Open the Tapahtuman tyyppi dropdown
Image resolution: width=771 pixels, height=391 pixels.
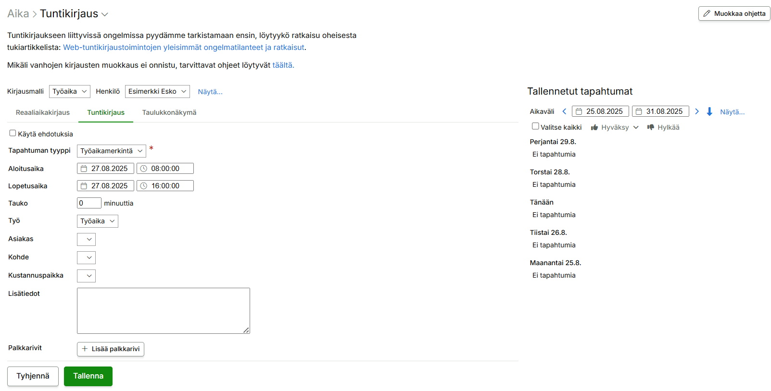click(x=111, y=151)
